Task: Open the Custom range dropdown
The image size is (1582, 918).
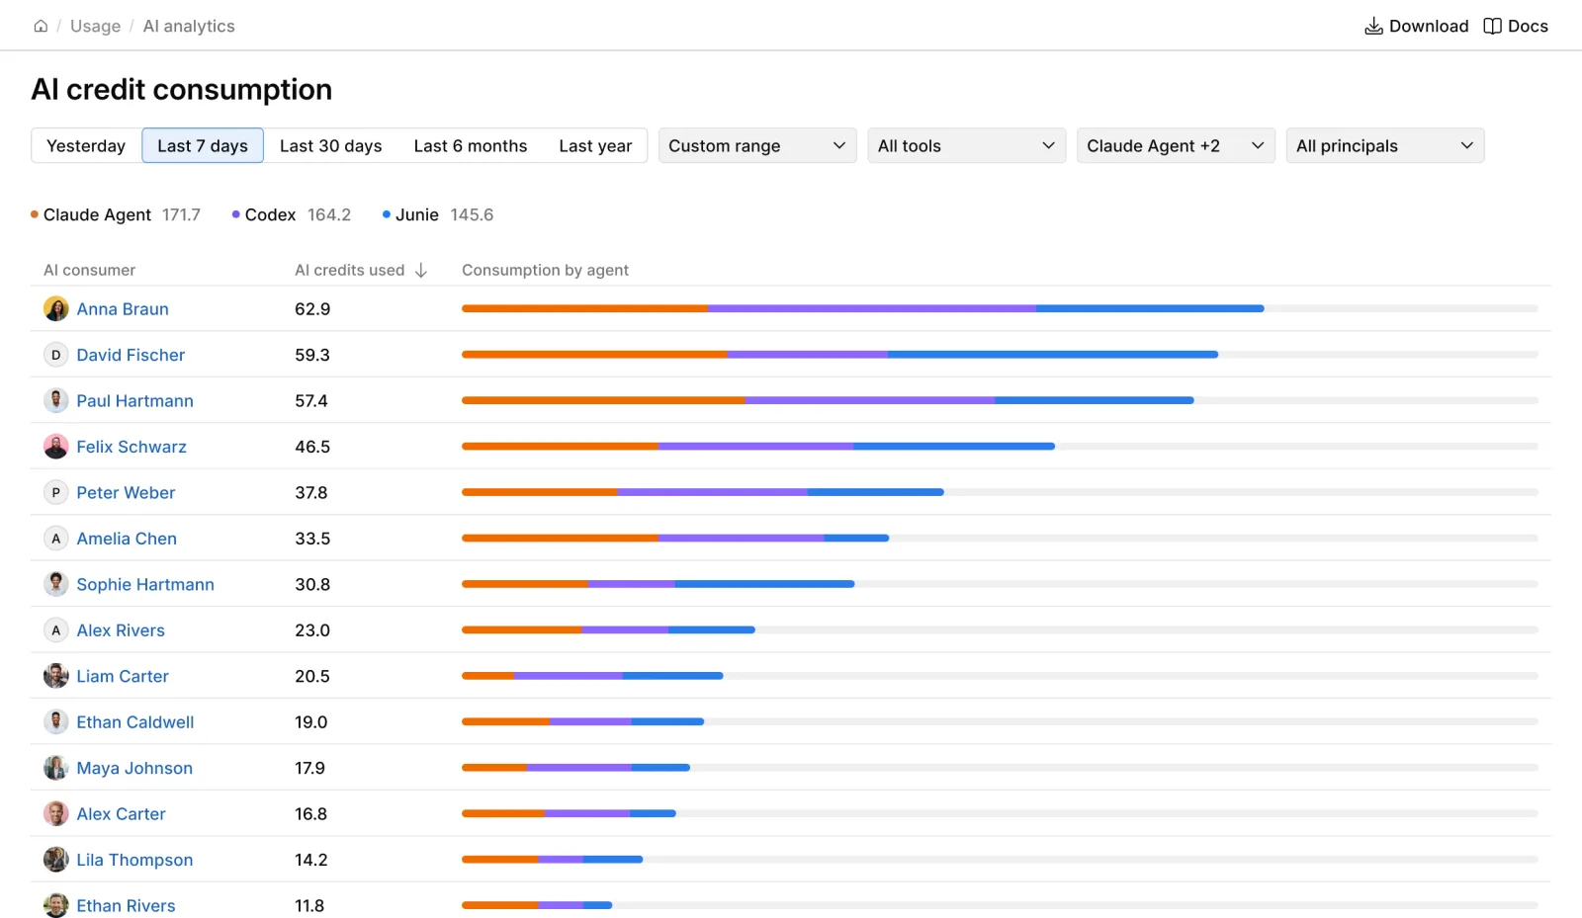Action: (x=757, y=146)
